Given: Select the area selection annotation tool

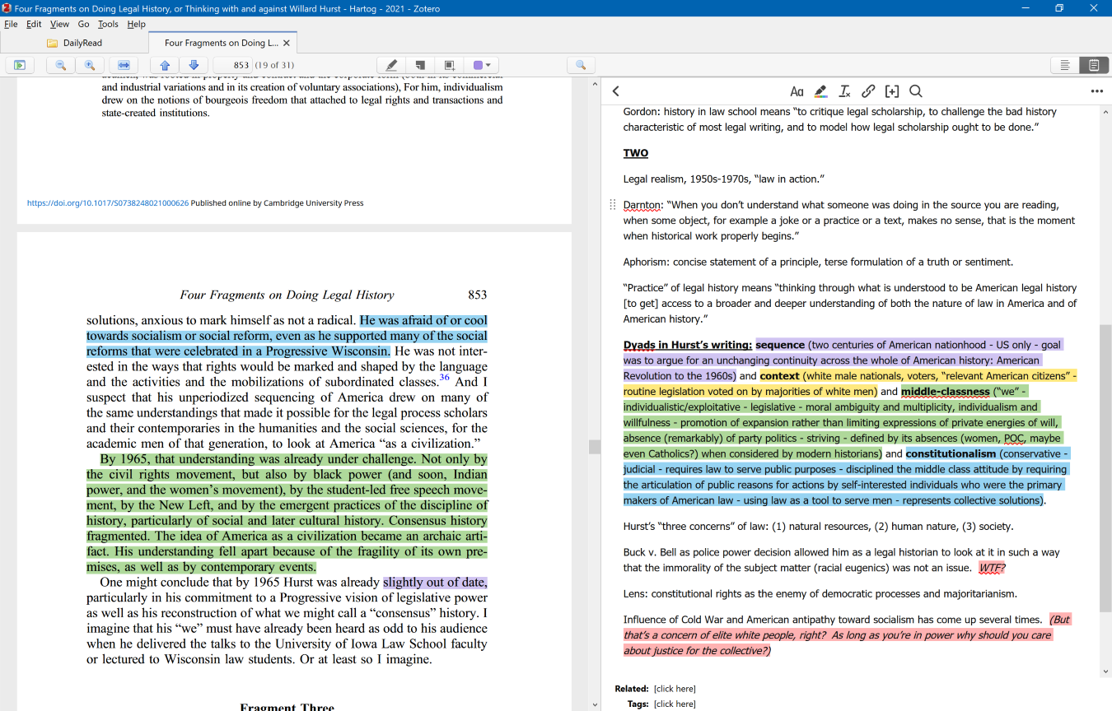Looking at the screenshot, I should (x=449, y=65).
